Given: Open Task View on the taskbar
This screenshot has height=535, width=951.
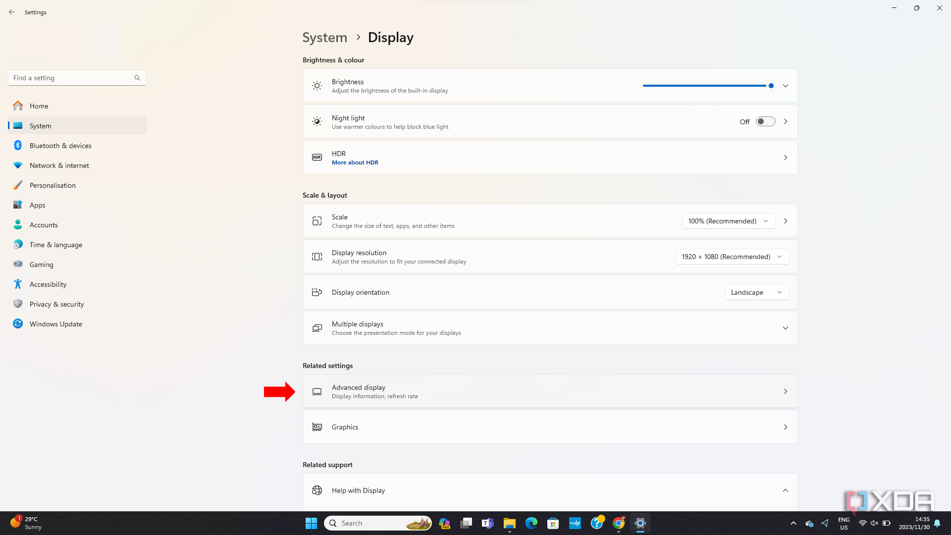Looking at the screenshot, I should [x=466, y=523].
